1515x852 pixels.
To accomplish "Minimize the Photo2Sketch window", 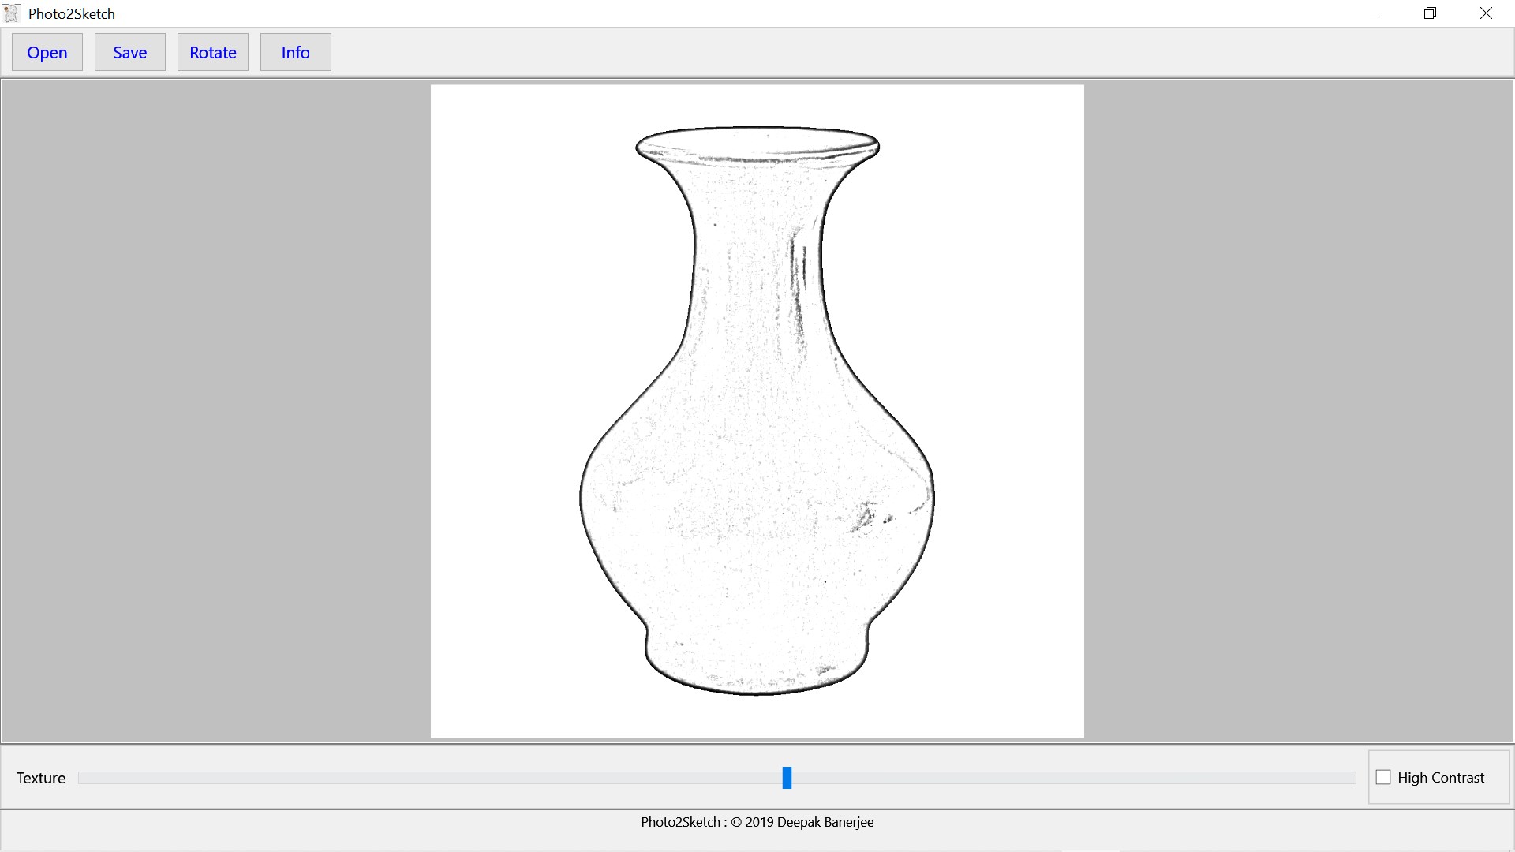I will [x=1377, y=13].
